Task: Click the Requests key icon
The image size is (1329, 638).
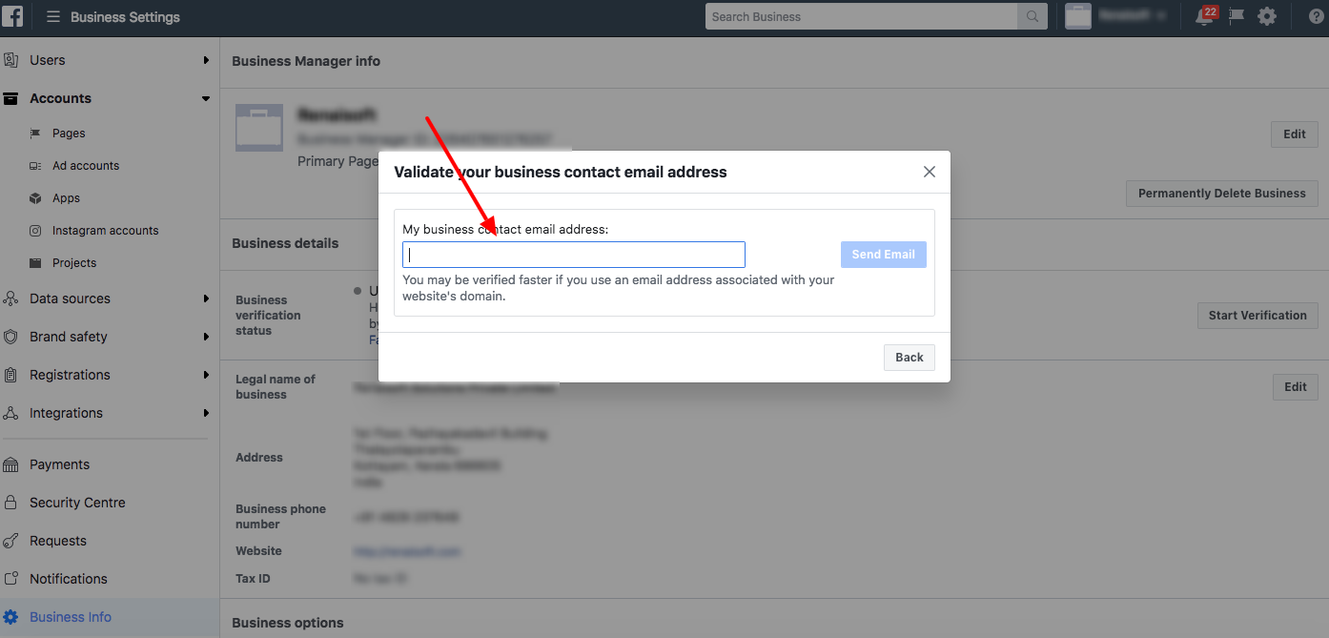Action: click(11, 541)
